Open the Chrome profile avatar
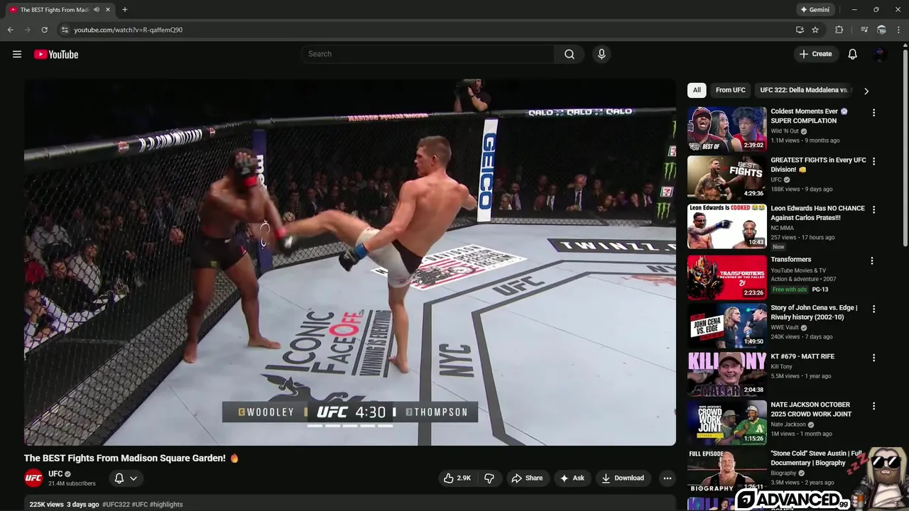Screen dimensions: 909x511 881,30
